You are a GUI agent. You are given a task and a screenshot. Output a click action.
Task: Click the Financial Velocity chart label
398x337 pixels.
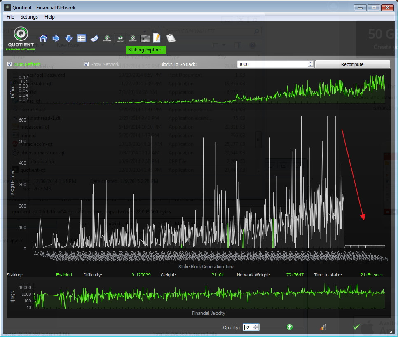pyautogui.click(x=208, y=313)
